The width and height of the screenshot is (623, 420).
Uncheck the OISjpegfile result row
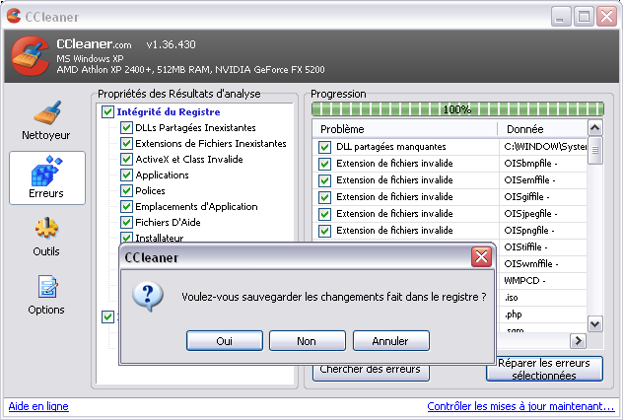point(324,214)
